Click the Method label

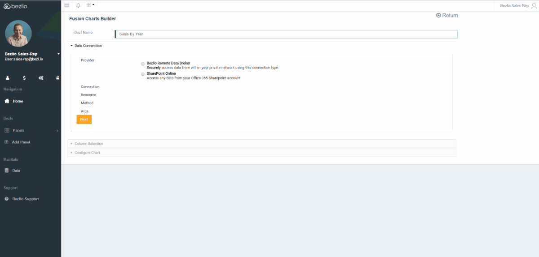pos(87,103)
